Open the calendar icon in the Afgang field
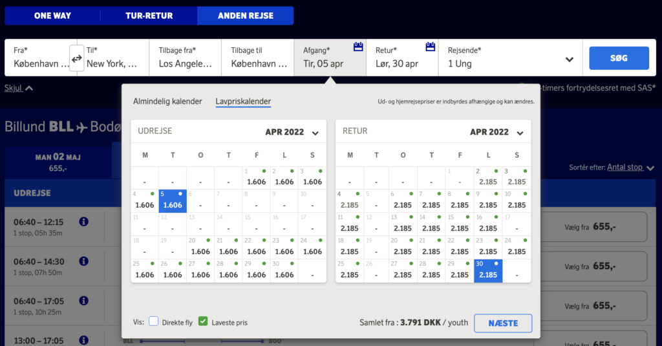The image size is (662, 346). click(358, 47)
